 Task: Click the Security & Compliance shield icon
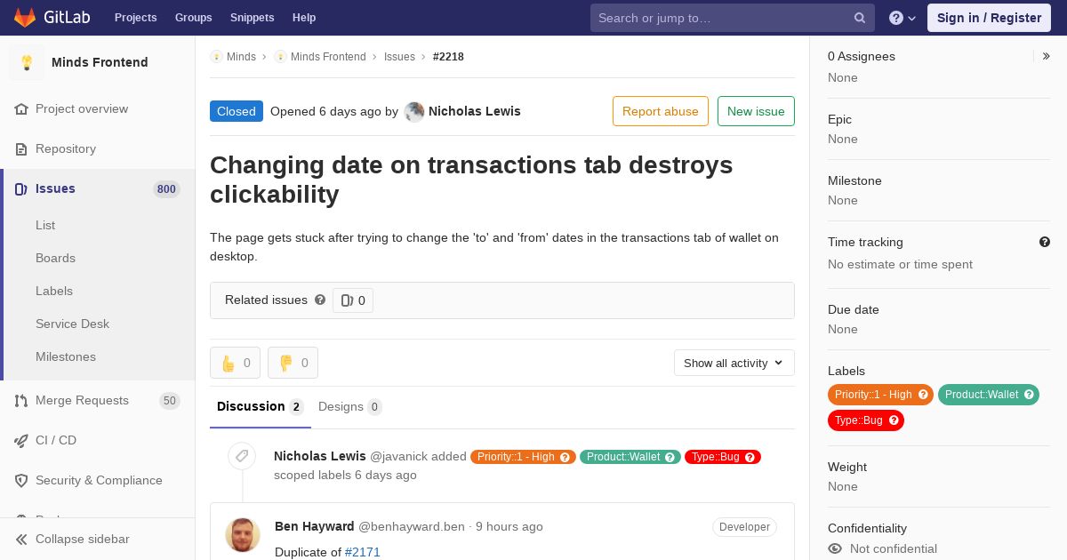21,480
